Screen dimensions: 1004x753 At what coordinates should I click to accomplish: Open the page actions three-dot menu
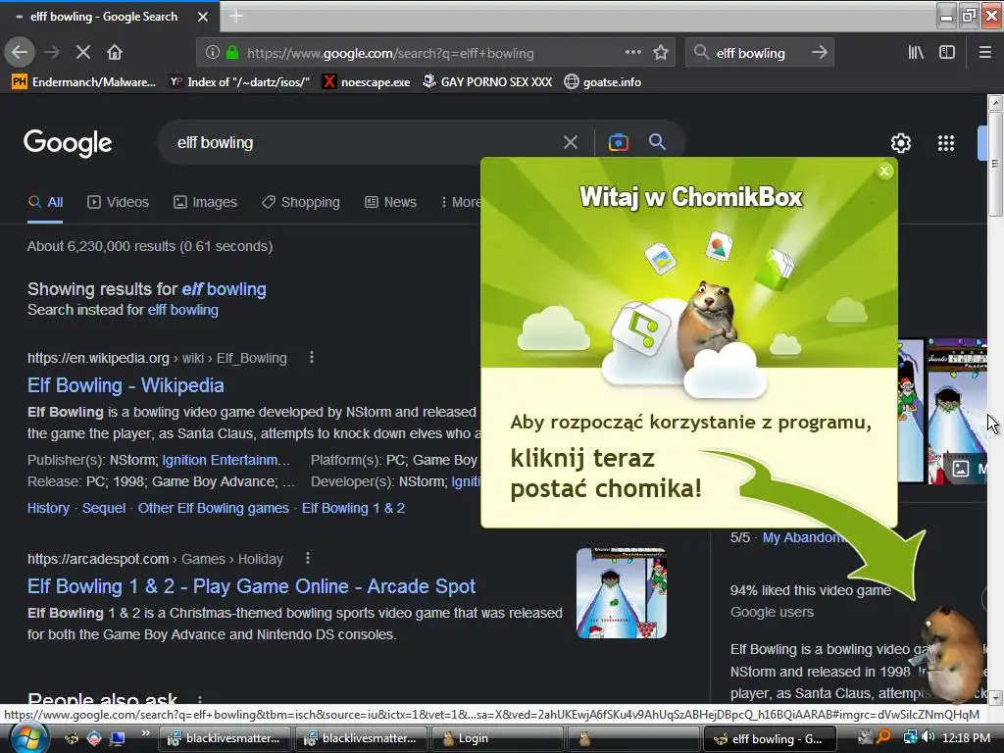(632, 53)
